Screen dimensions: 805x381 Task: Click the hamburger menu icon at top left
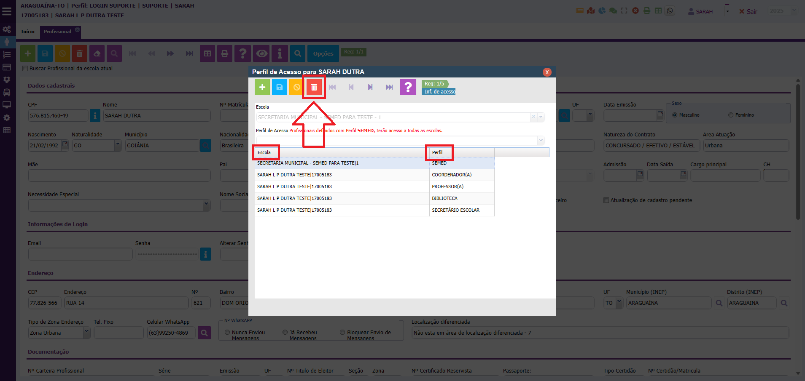click(x=7, y=11)
